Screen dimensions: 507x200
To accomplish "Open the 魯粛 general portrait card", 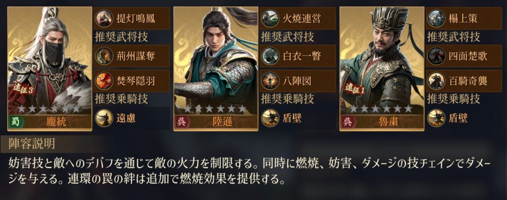I will click(x=382, y=69).
